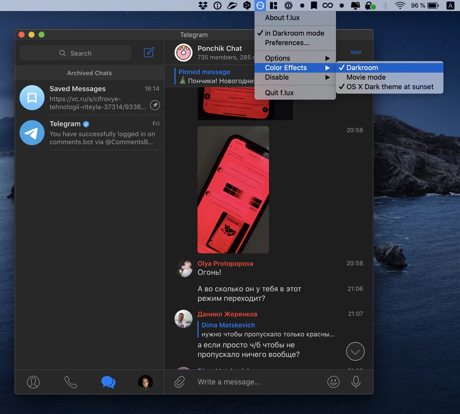460x414 pixels.
Task: Open the pinned message banner
Action: tap(214, 76)
